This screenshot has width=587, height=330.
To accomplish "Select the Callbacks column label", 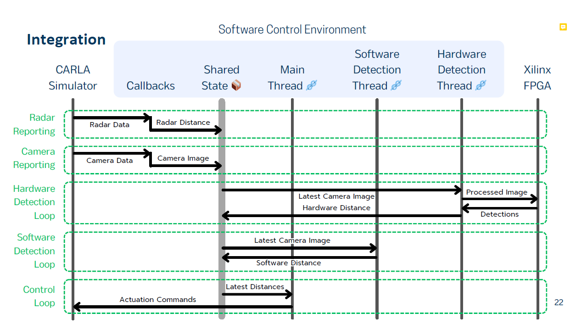I will [x=151, y=86].
